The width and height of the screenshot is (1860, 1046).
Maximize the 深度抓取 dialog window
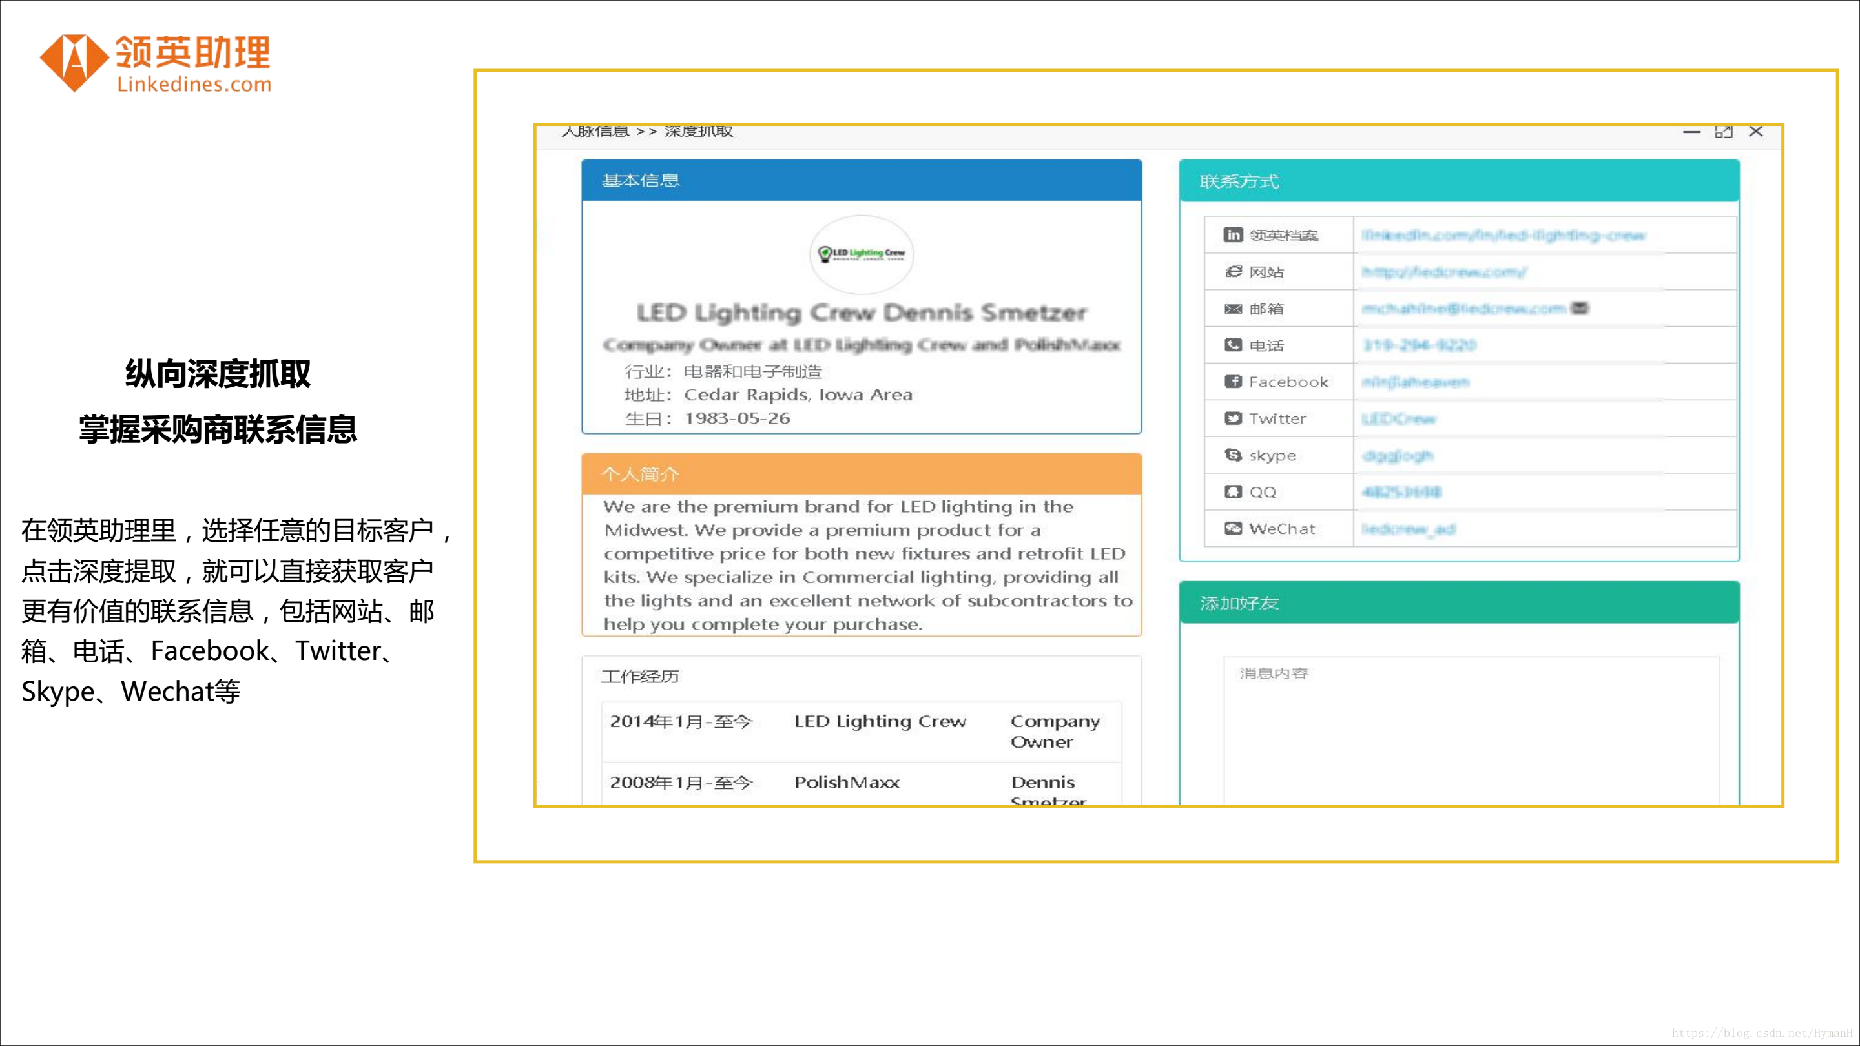click(1724, 131)
